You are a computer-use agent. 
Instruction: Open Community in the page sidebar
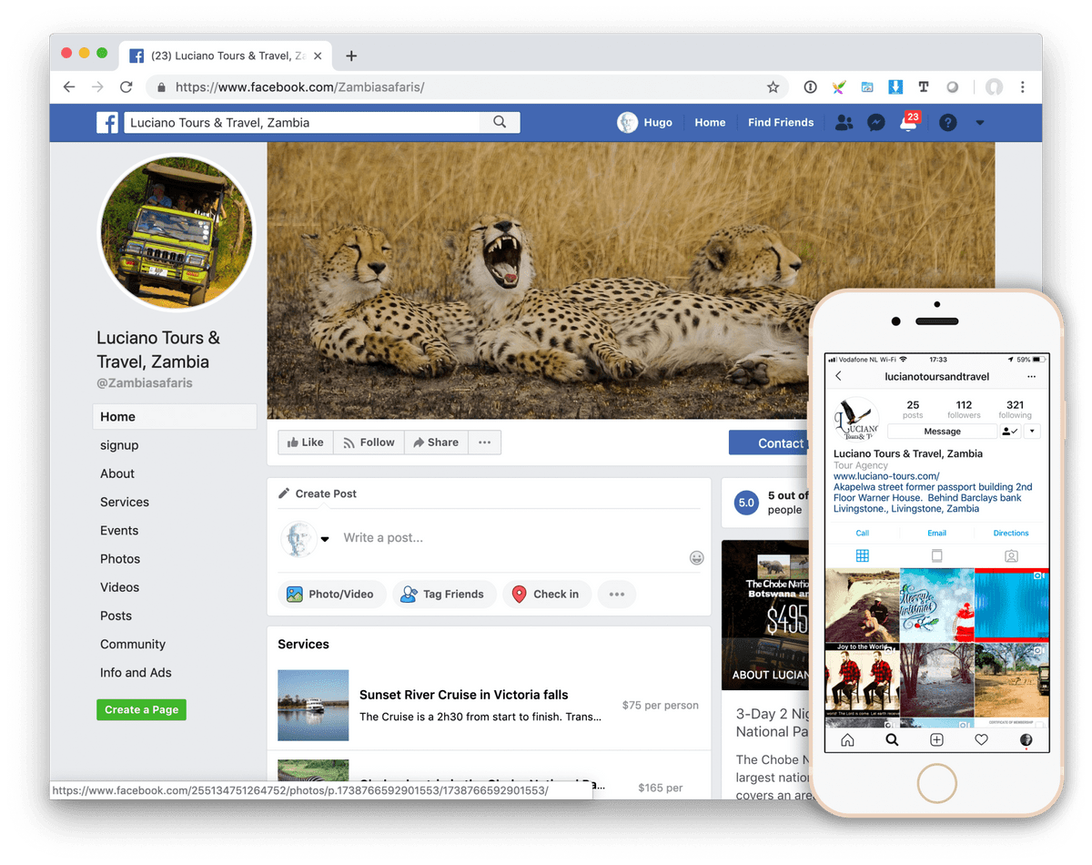pos(133,644)
